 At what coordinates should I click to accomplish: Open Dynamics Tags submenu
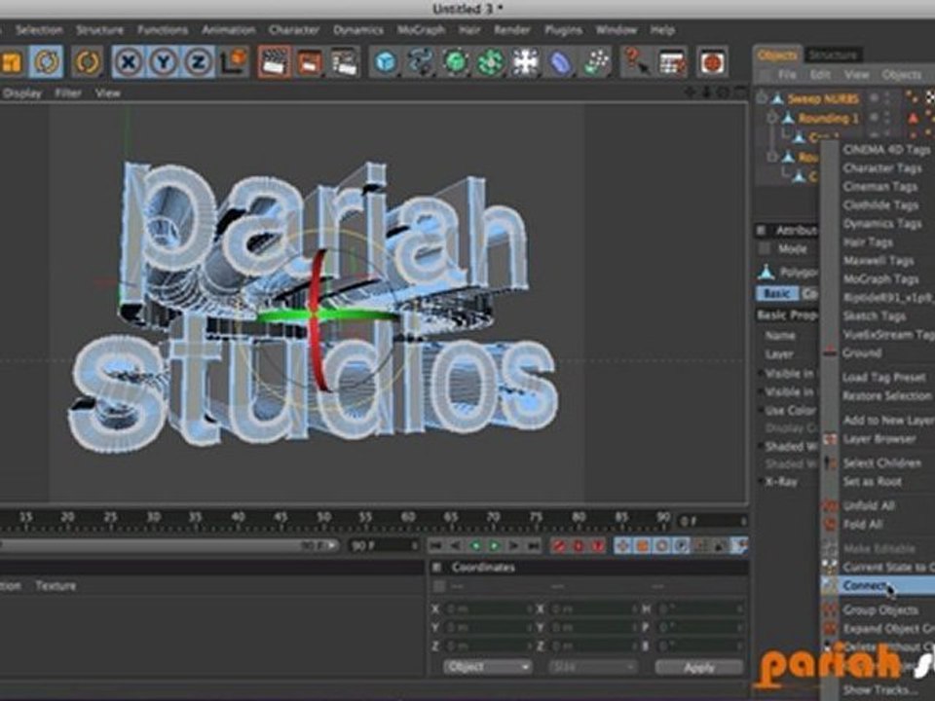882,224
